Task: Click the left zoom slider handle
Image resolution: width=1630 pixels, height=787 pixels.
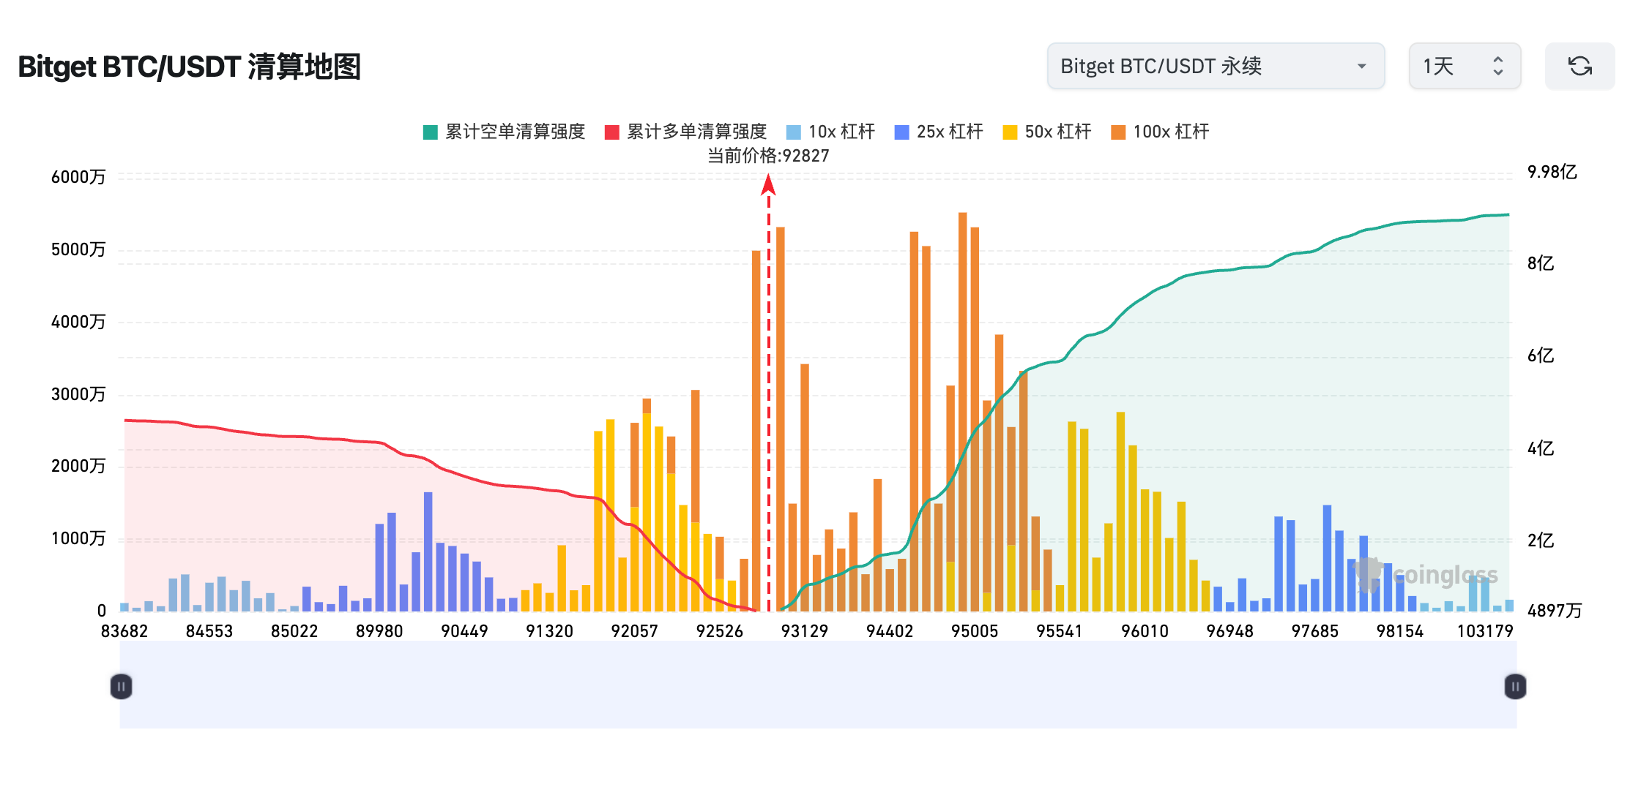Action: click(x=122, y=686)
